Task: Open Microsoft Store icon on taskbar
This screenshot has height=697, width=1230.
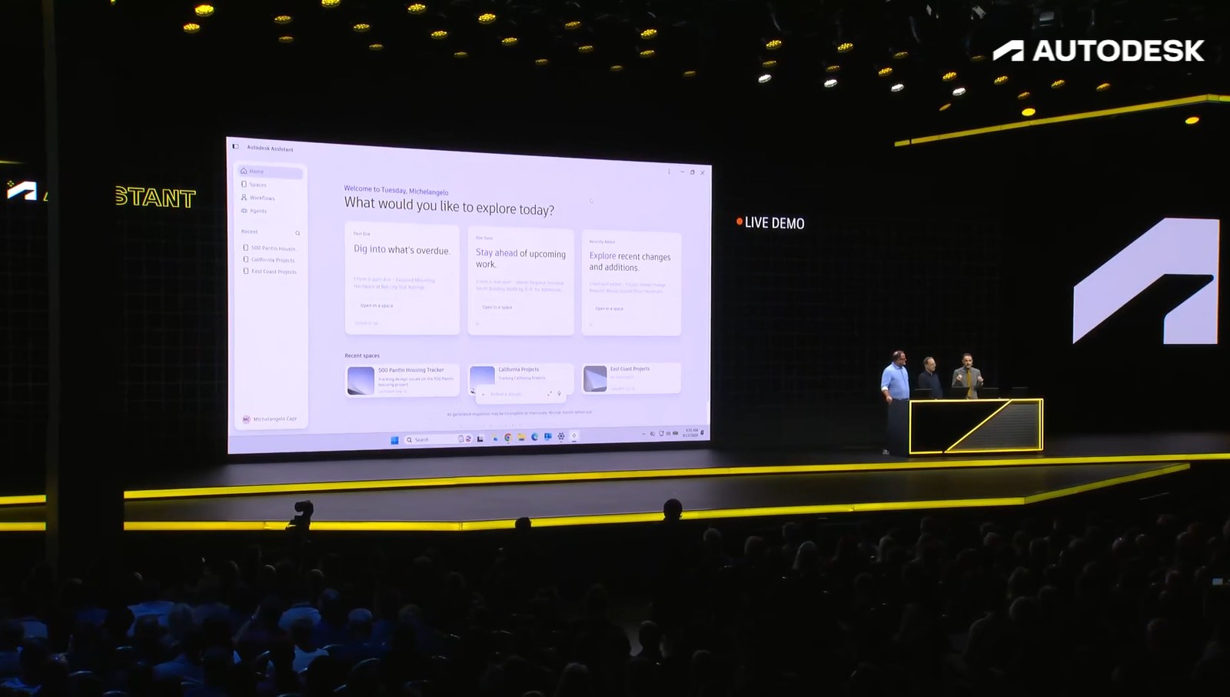Action: 547,437
